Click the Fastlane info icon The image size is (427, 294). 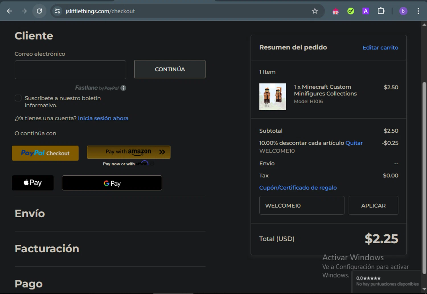pos(123,88)
